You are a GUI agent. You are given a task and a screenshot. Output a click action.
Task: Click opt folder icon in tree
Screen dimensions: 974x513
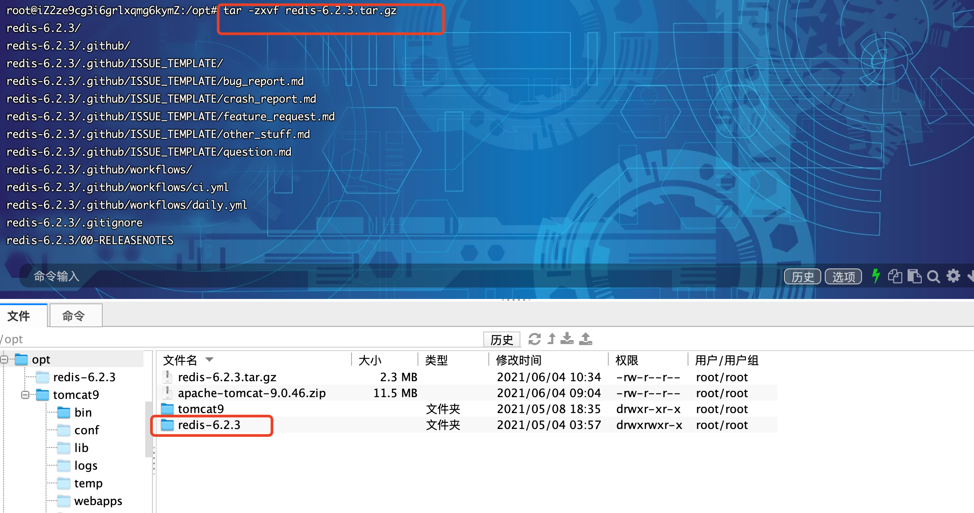21,359
